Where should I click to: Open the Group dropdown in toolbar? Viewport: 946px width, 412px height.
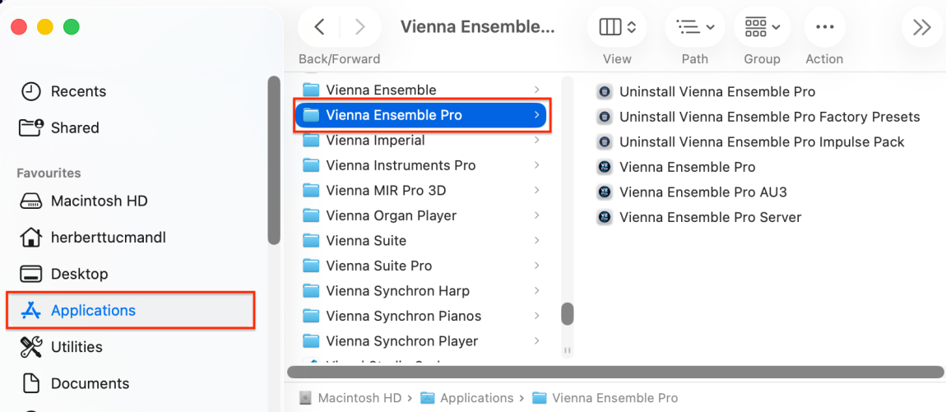(x=762, y=27)
